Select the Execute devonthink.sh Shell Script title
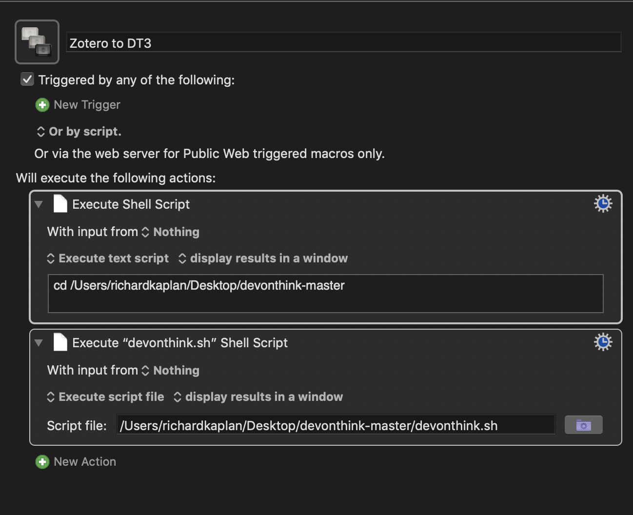This screenshot has height=515, width=633. point(180,342)
